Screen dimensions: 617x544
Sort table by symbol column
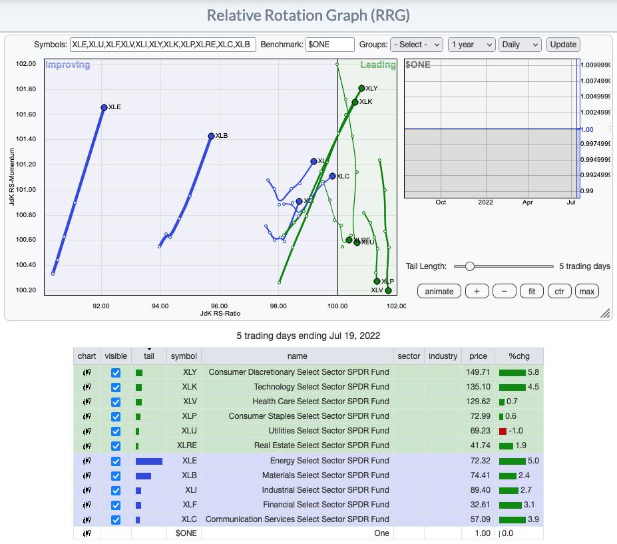click(x=184, y=356)
